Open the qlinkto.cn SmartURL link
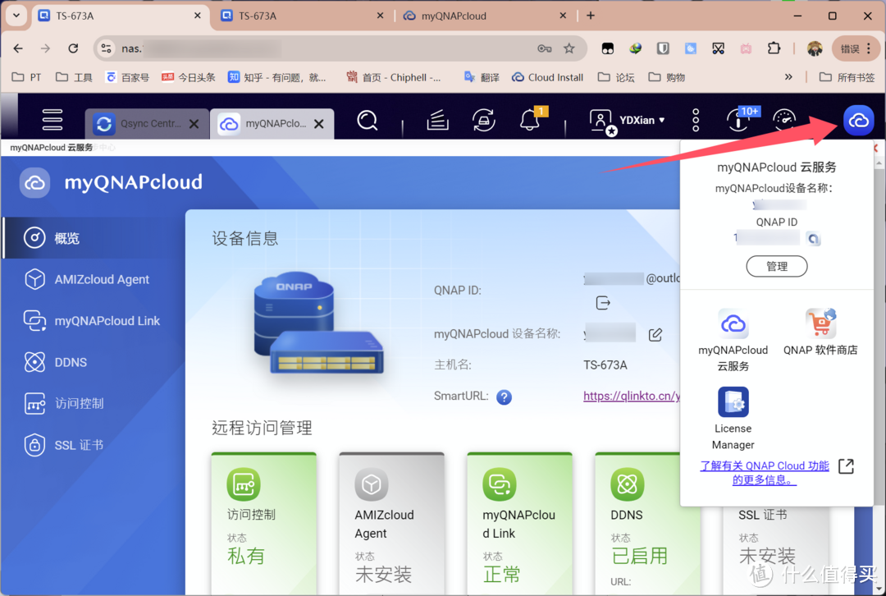This screenshot has width=886, height=596. click(632, 396)
